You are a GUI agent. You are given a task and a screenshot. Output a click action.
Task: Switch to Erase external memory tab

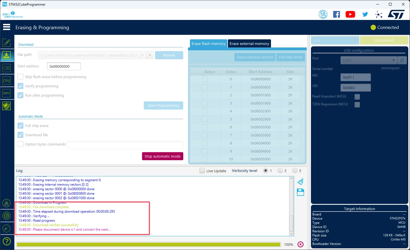coord(249,44)
